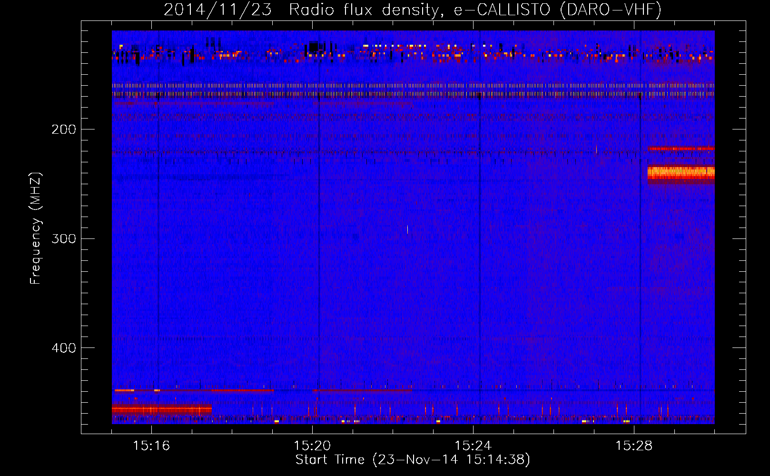
Task: Click the 15:24 time tick label
Action: [473, 446]
